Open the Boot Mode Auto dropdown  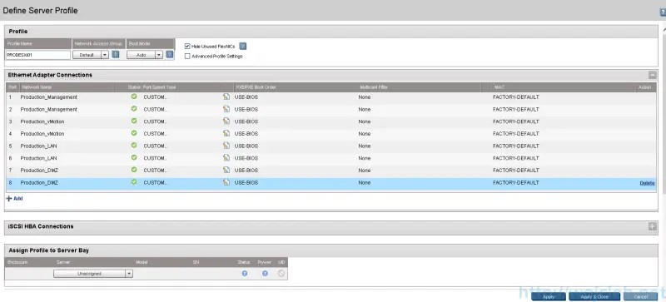(144, 55)
